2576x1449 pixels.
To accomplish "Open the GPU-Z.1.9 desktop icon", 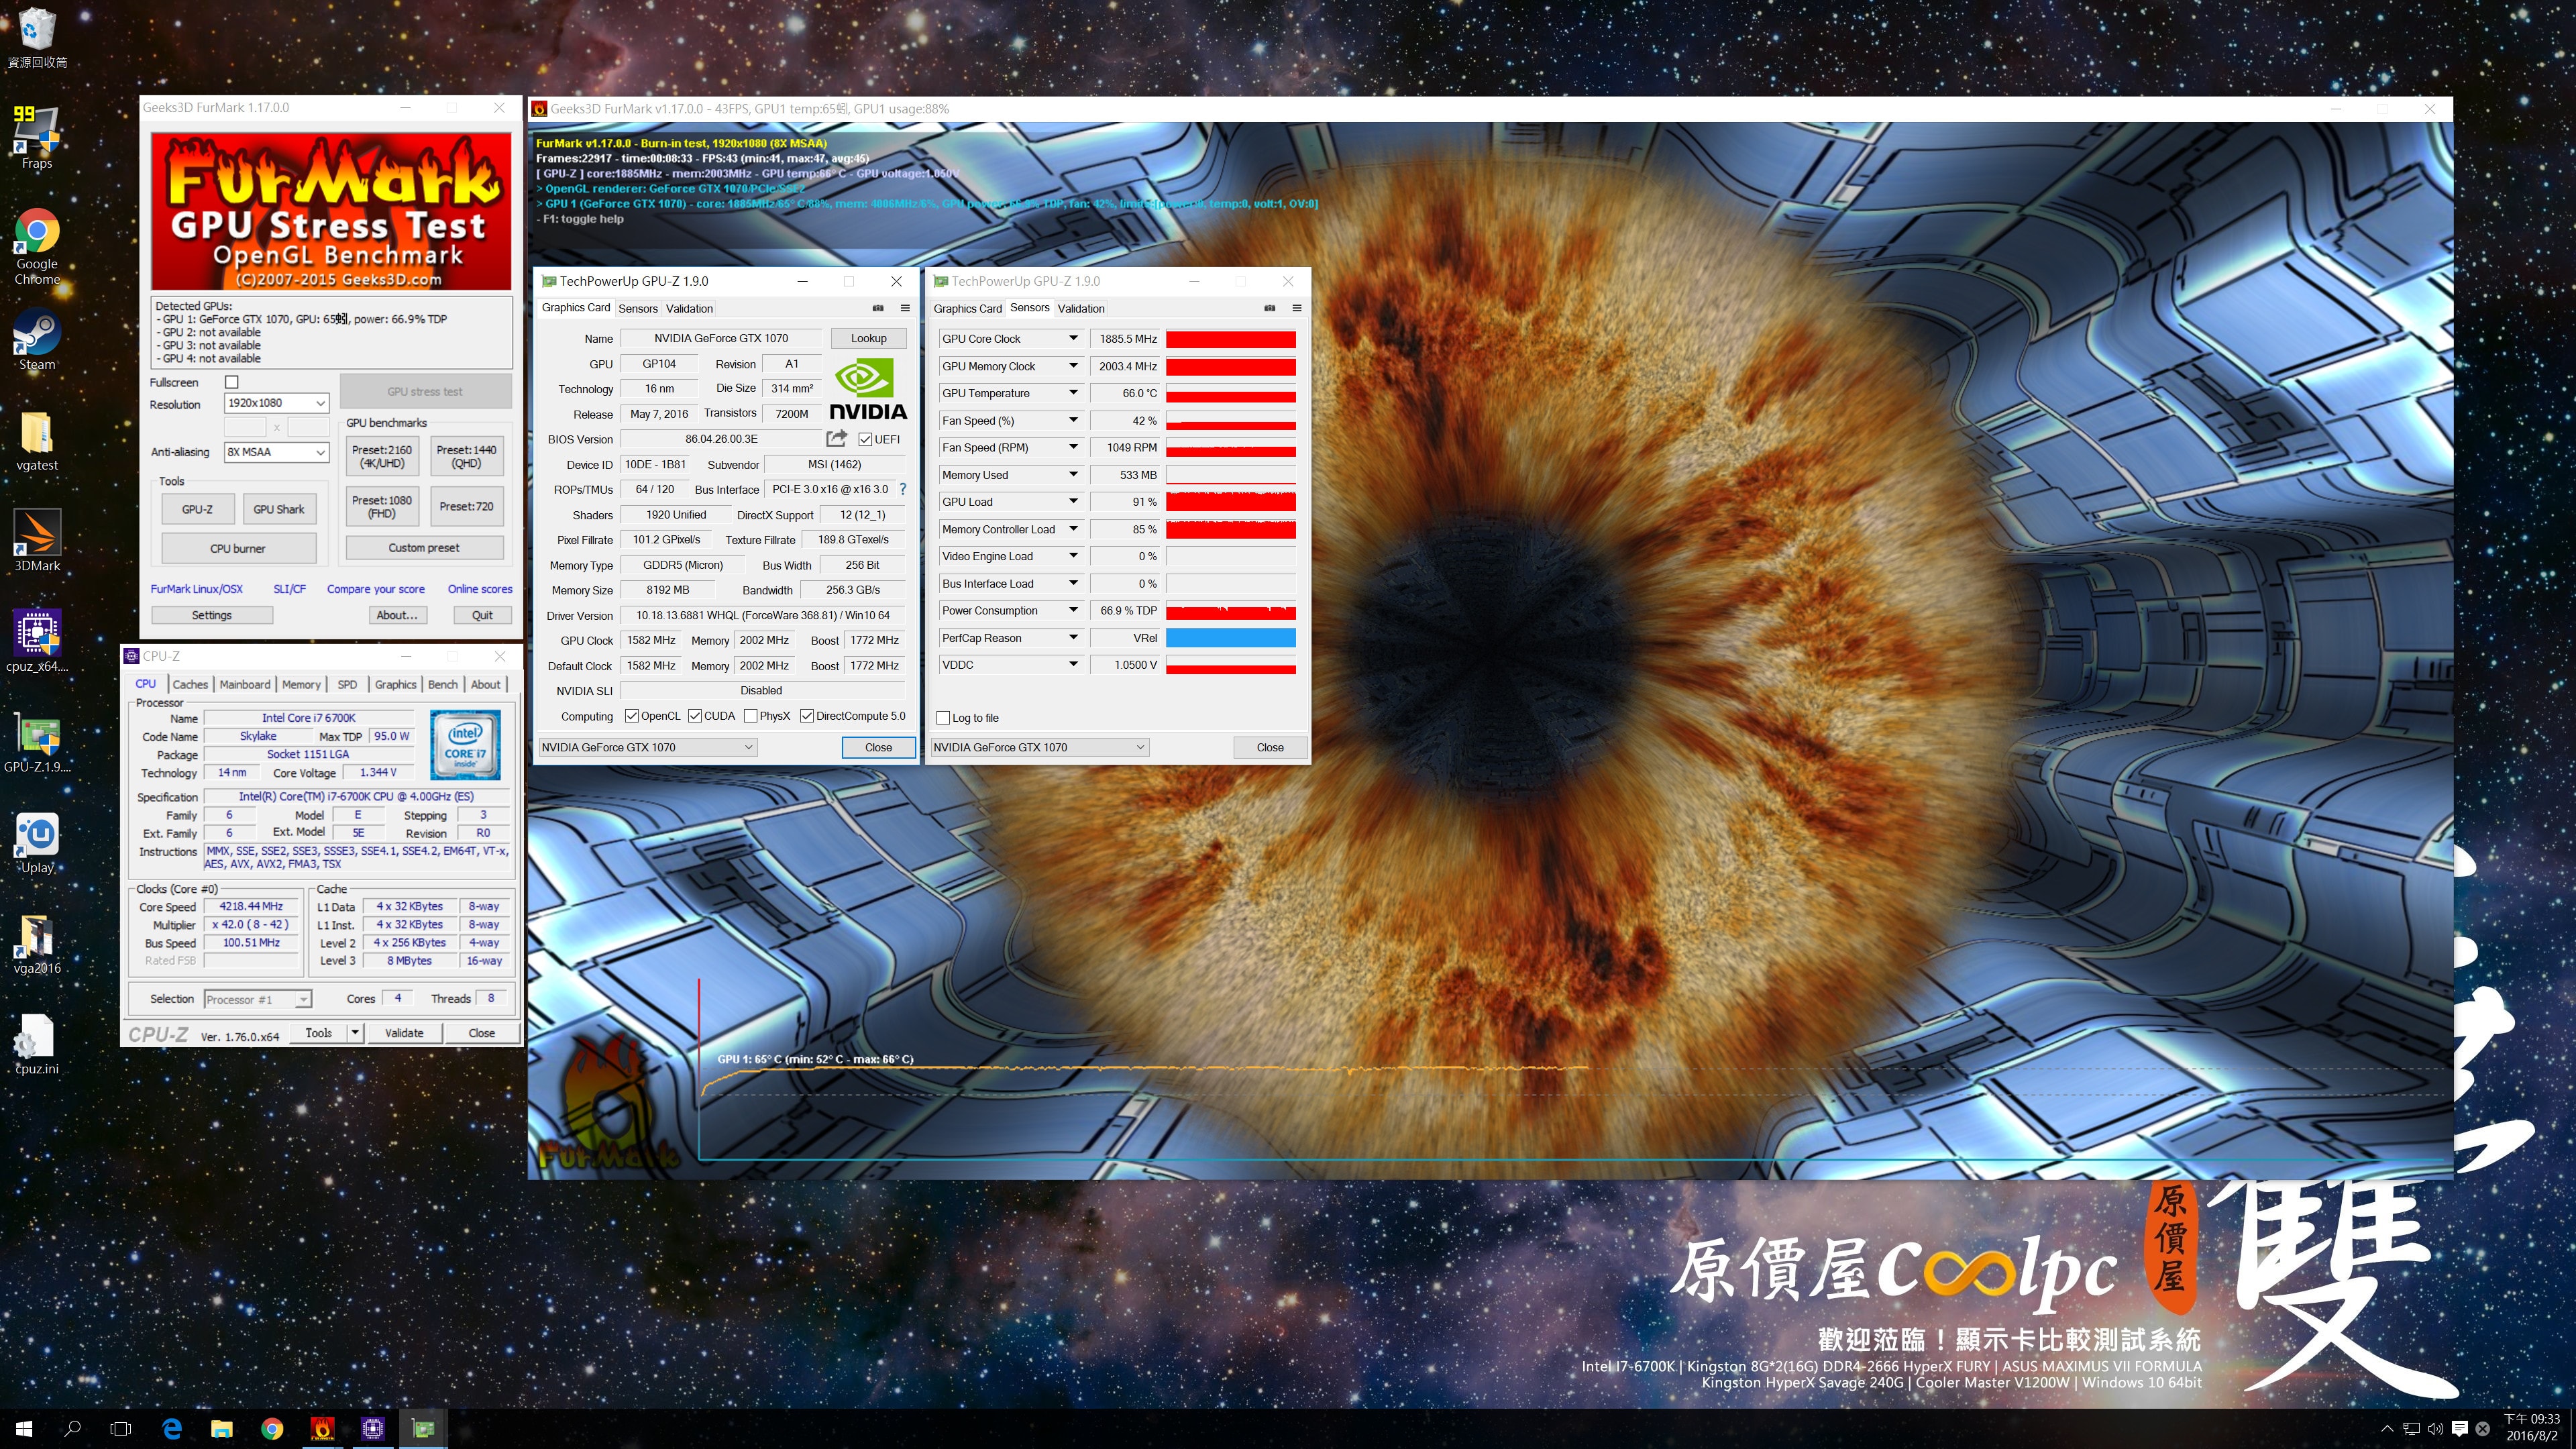I will pyautogui.click(x=37, y=742).
